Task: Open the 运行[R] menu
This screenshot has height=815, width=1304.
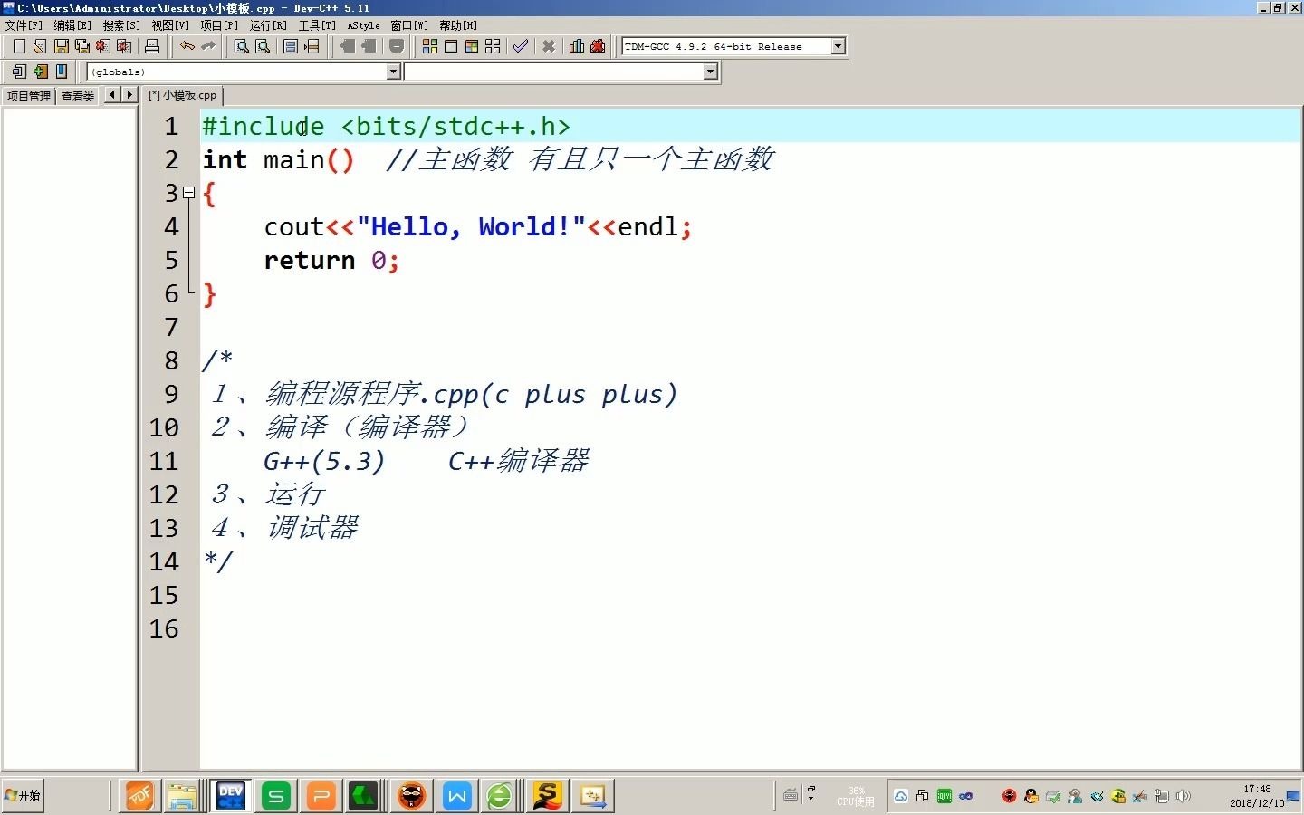Action: click(x=268, y=25)
